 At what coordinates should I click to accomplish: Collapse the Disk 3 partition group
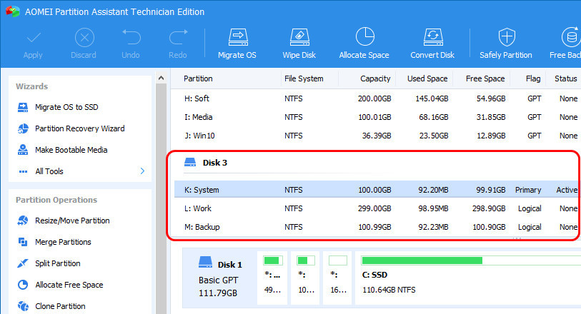pyautogui.click(x=191, y=163)
